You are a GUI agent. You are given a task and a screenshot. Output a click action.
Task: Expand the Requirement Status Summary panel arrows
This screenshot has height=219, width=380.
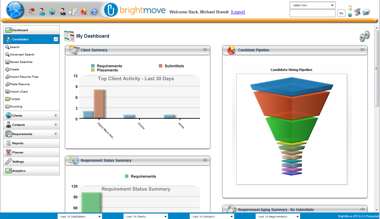click(205, 160)
